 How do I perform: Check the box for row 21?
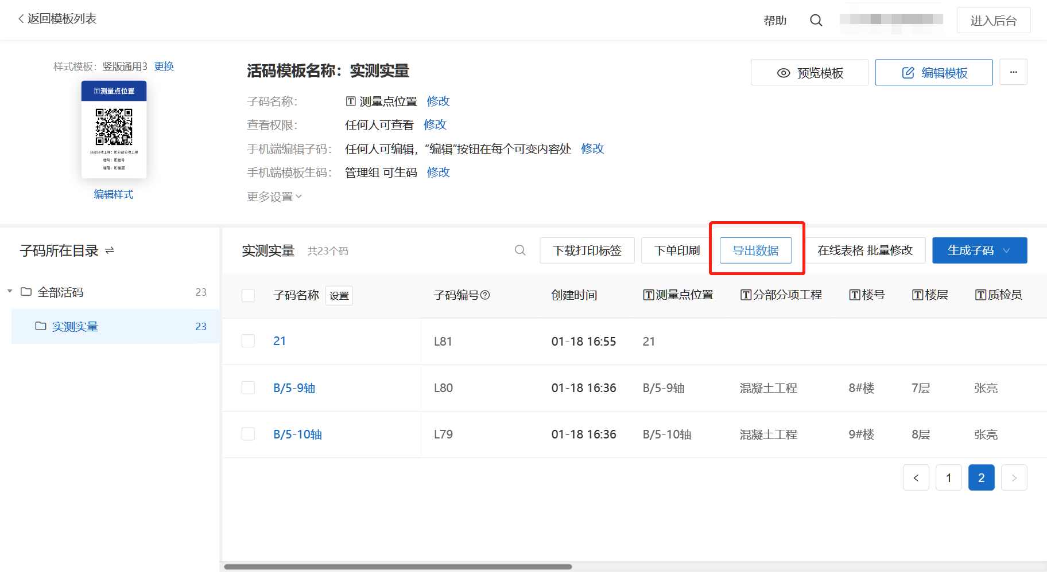248,341
